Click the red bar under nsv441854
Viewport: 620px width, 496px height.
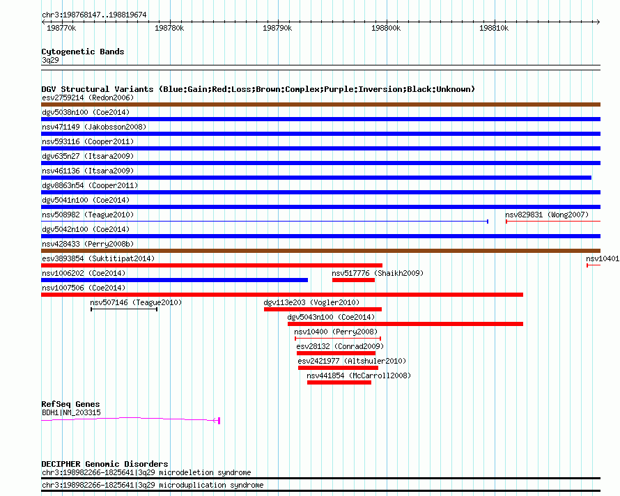(x=339, y=382)
